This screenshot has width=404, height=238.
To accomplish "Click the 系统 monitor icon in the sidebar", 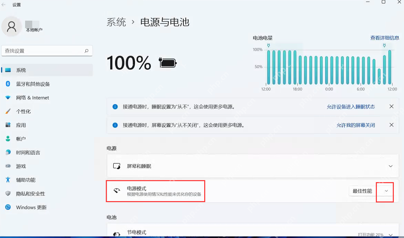I will (x=8, y=70).
